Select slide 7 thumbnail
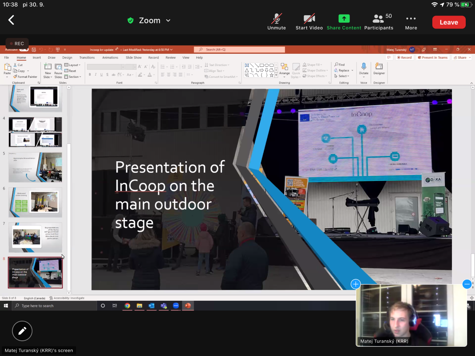This screenshot has height=356, width=475. (x=35, y=237)
